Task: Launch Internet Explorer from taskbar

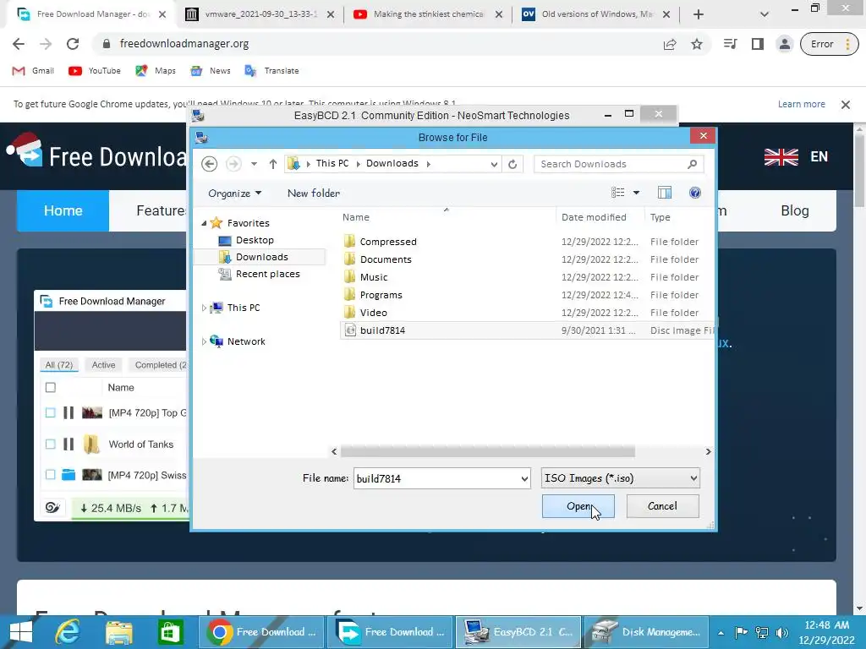Action: pos(68,632)
